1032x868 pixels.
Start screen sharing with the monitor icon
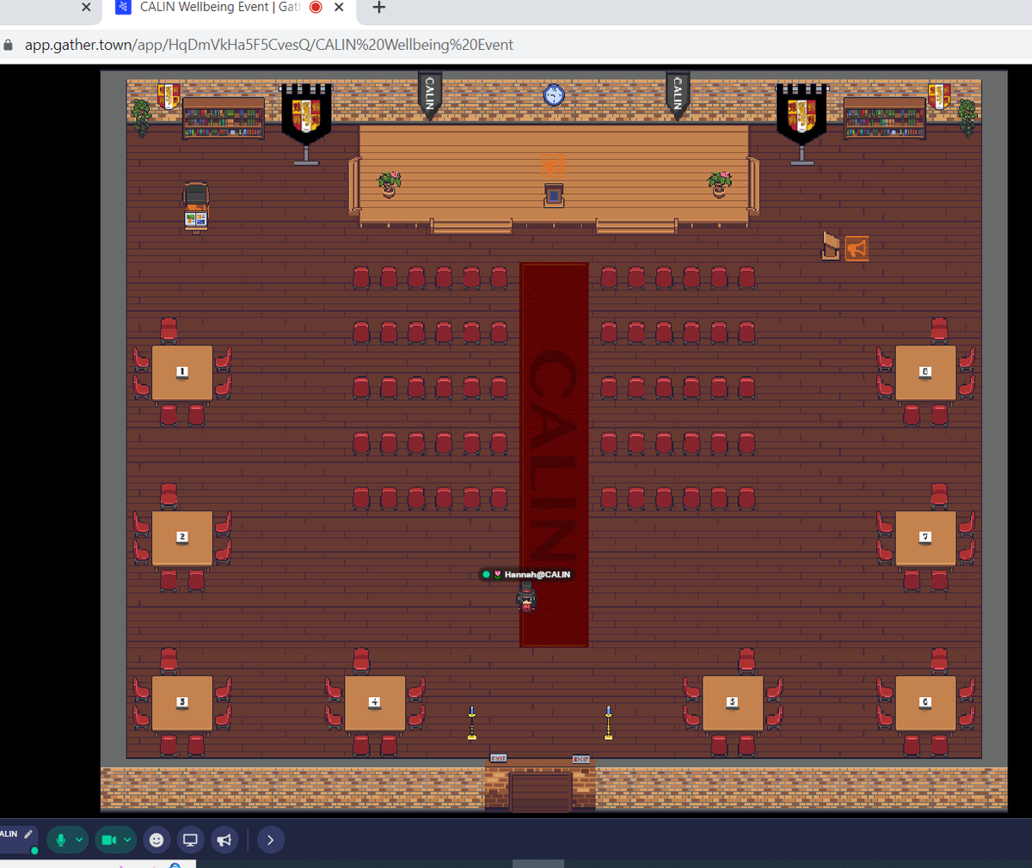click(x=191, y=840)
